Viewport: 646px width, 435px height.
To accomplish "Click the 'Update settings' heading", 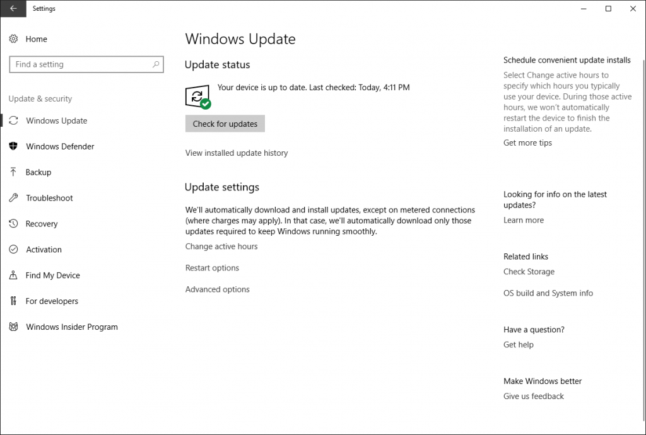I will tap(221, 187).
